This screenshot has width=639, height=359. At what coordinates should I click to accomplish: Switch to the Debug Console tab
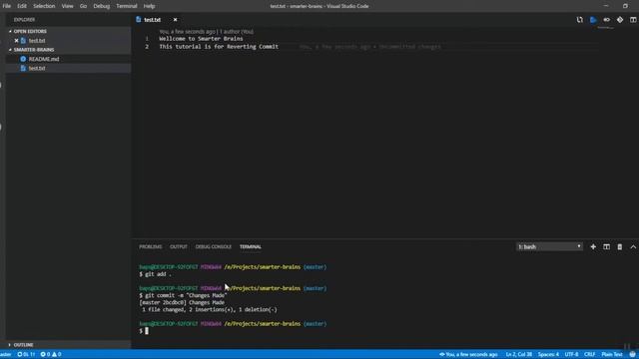pyautogui.click(x=213, y=246)
